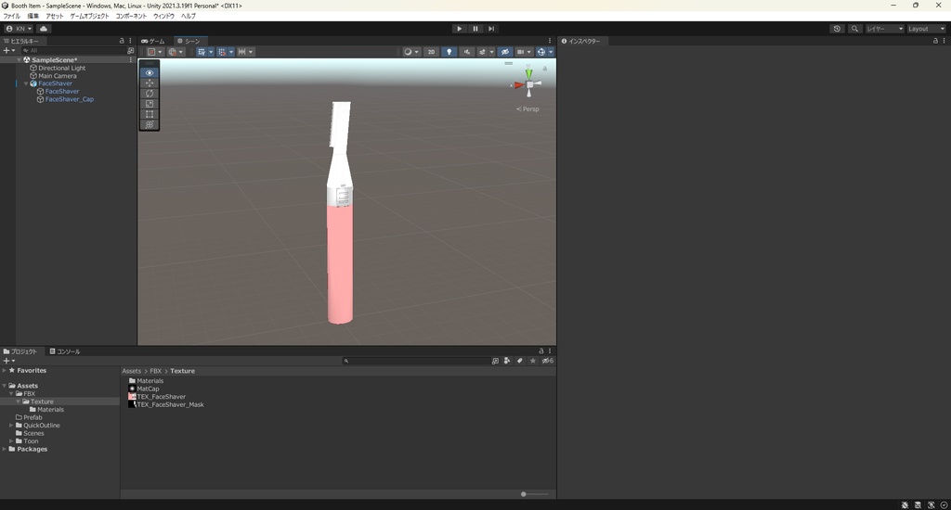
Task: Click the project search field
Action: (x=415, y=361)
